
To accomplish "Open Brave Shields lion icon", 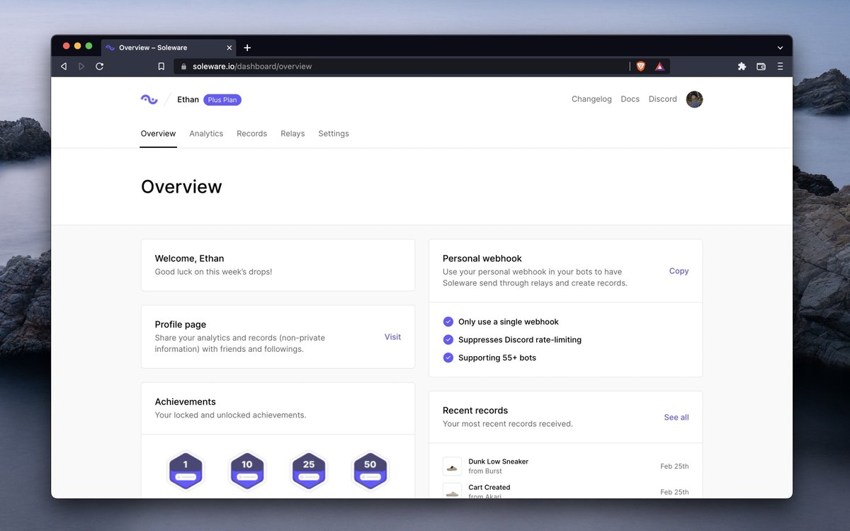I will coord(640,66).
